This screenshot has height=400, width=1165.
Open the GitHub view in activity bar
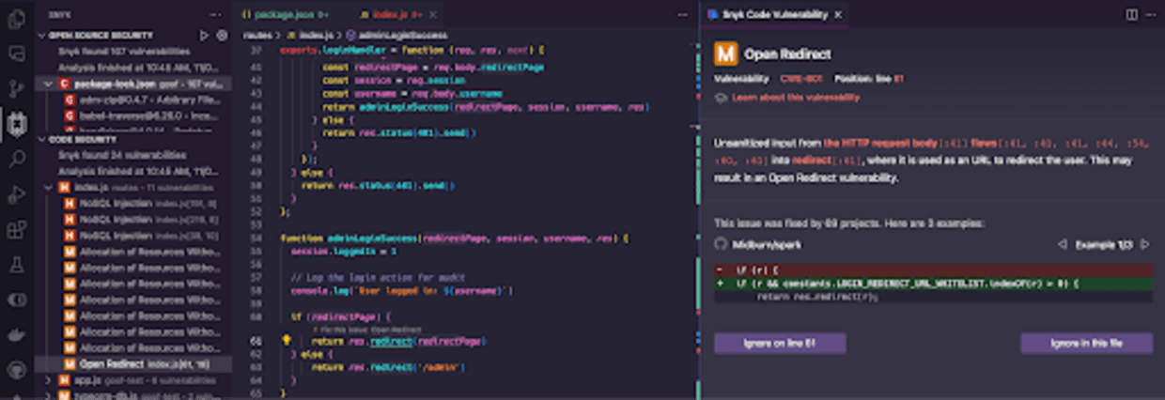pos(15,370)
